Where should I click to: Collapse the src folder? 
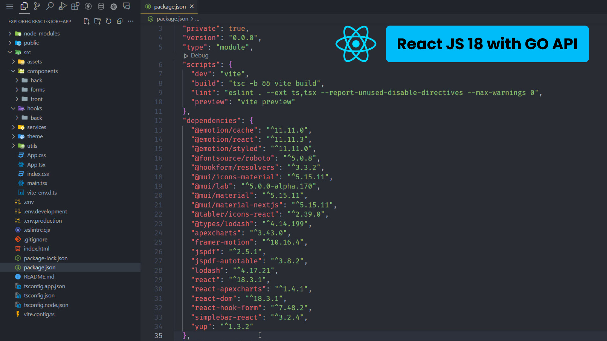coord(27,52)
